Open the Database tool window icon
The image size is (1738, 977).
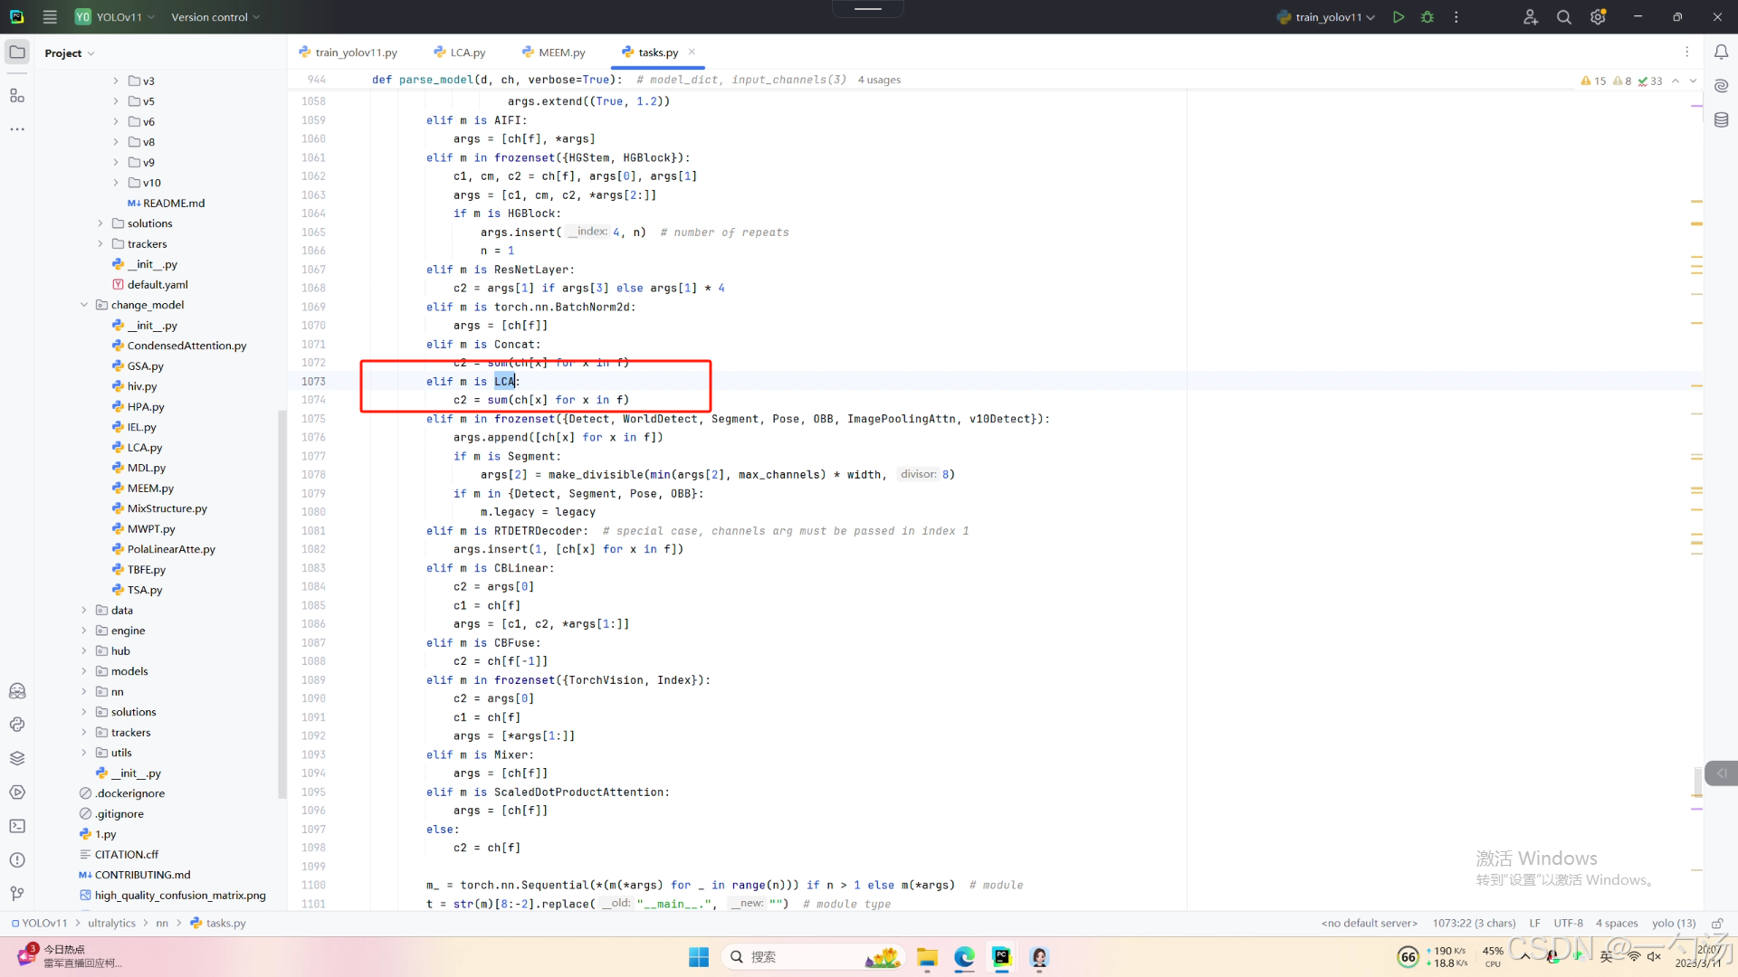click(1721, 120)
